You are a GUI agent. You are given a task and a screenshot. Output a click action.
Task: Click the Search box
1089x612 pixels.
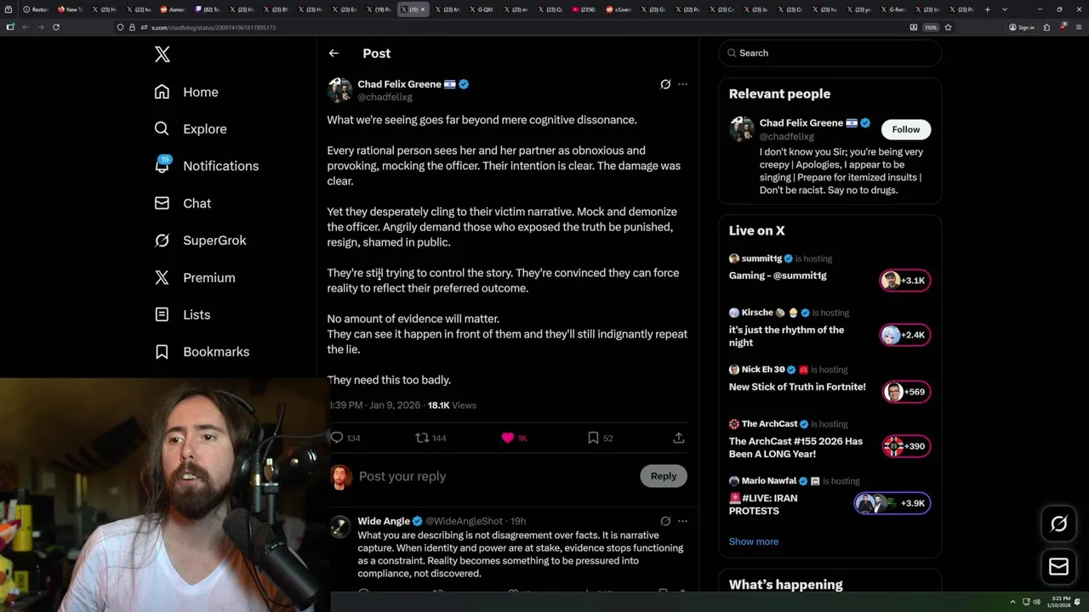(x=830, y=53)
